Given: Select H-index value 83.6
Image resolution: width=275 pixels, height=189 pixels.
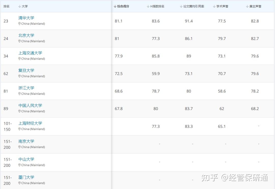Looking at the screenshot, I should [156, 21].
